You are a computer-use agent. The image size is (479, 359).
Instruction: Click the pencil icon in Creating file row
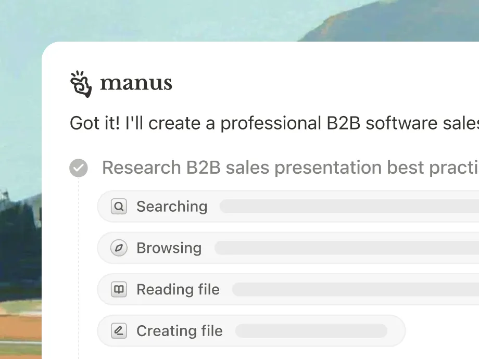pyautogui.click(x=119, y=331)
